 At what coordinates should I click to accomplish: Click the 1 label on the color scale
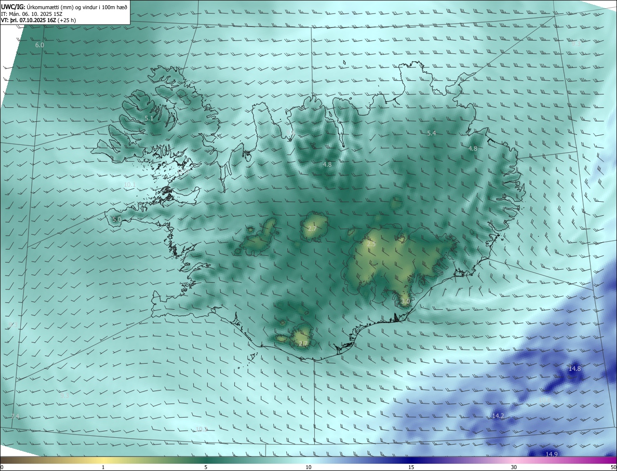click(x=103, y=467)
